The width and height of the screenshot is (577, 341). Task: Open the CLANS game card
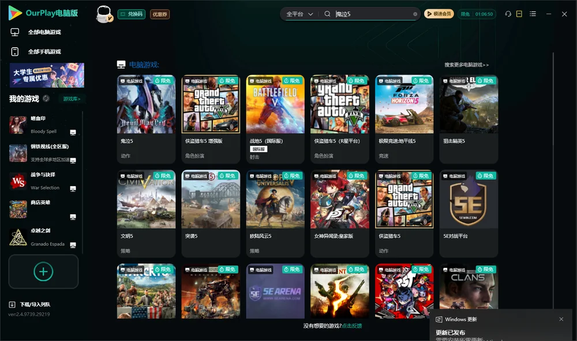(x=469, y=287)
